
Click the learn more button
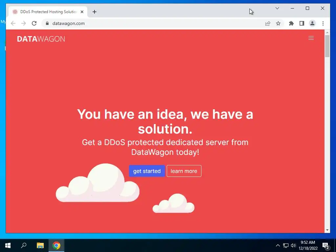tap(184, 171)
